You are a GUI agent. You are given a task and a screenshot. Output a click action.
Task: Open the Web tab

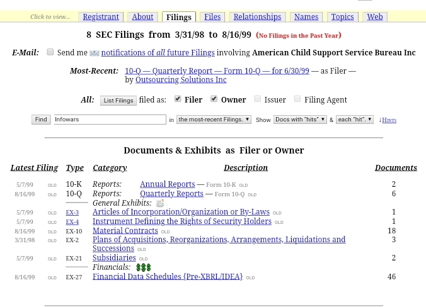375,17
